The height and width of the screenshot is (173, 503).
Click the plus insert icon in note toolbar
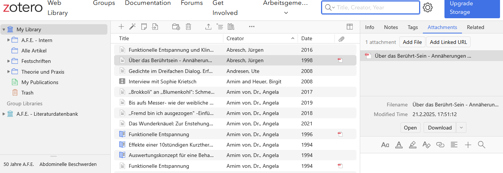point(468,145)
